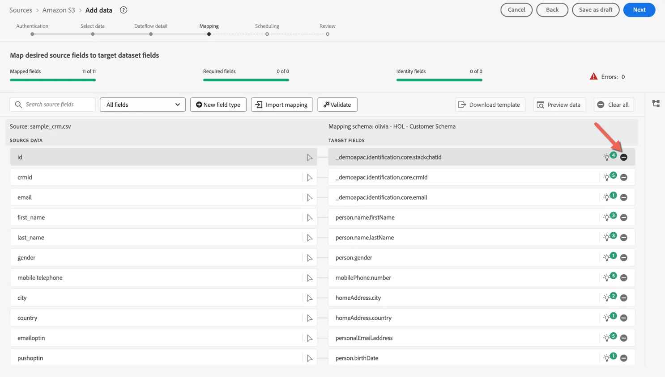Open calculated field editor for id source
This screenshot has height=377, width=665.
310,157
